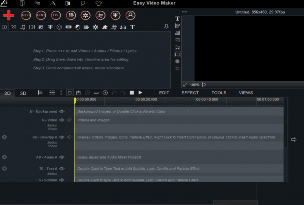This screenshot has width=304, height=205.
Task: Select the music note audio tab icon
Action: point(23,27)
